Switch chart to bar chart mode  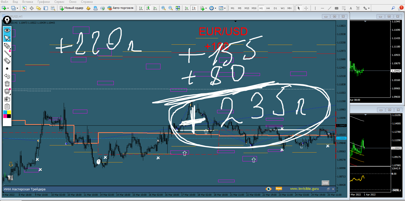click(141, 8)
